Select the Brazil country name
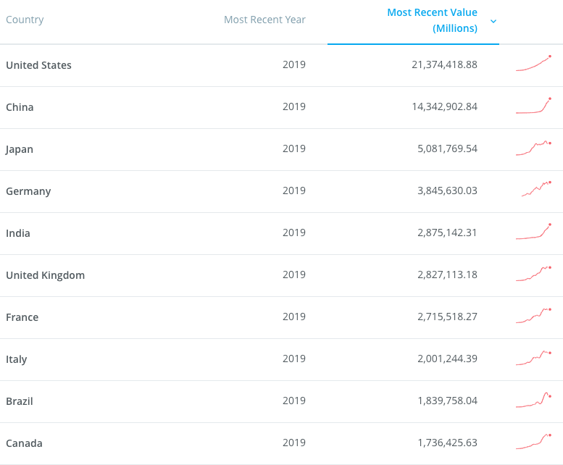Screen dimensions: 563x465 pos(20,401)
